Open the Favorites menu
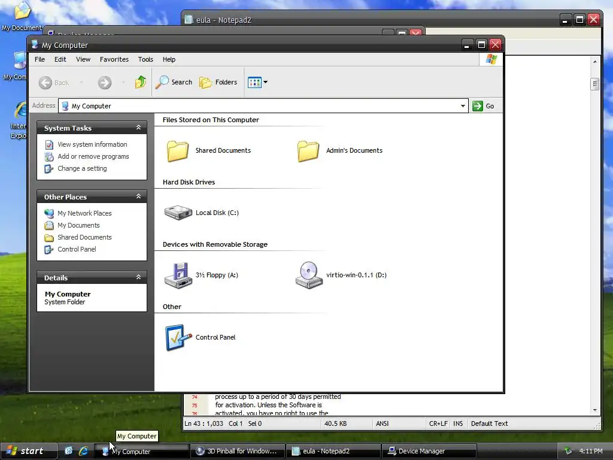The width and height of the screenshot is (613, 460). pyautogui.click(x=114, y=59)
